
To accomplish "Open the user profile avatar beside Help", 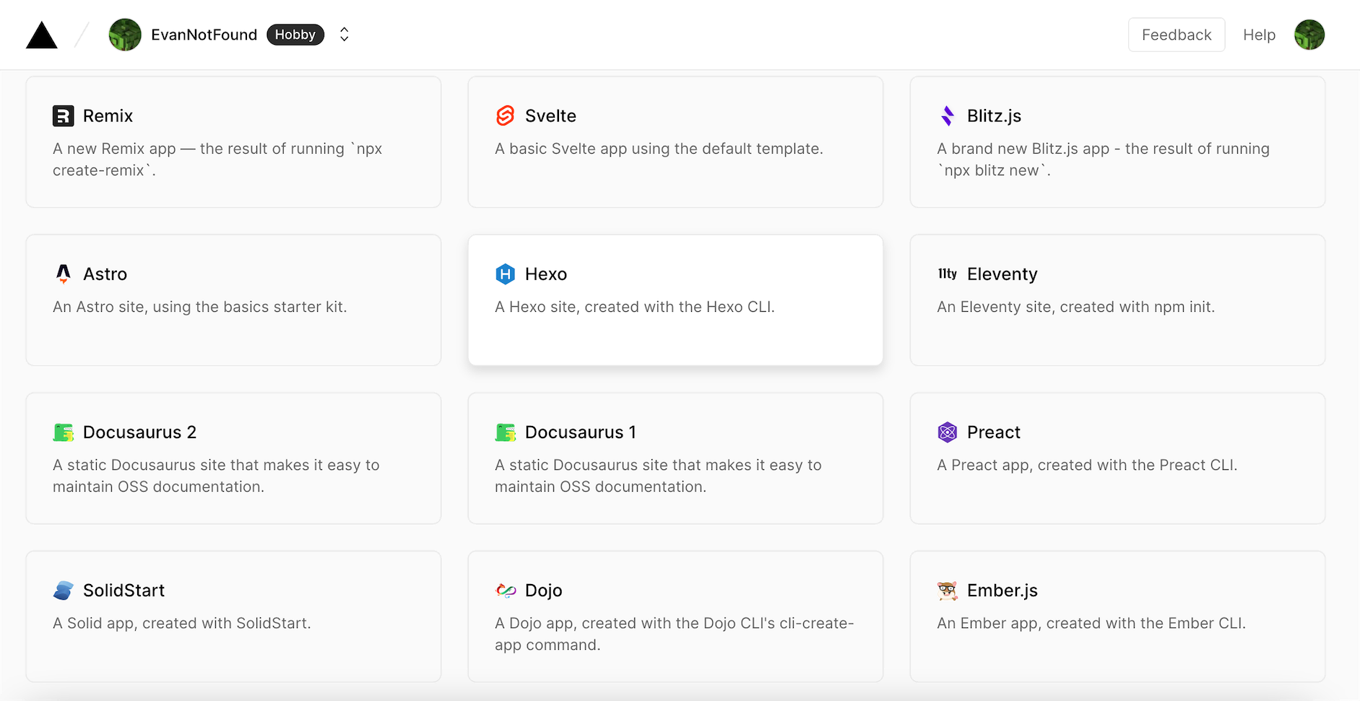I will tap(1309, 35).
